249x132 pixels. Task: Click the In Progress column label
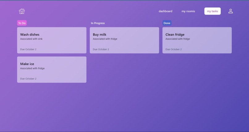[x=98, y=23]
